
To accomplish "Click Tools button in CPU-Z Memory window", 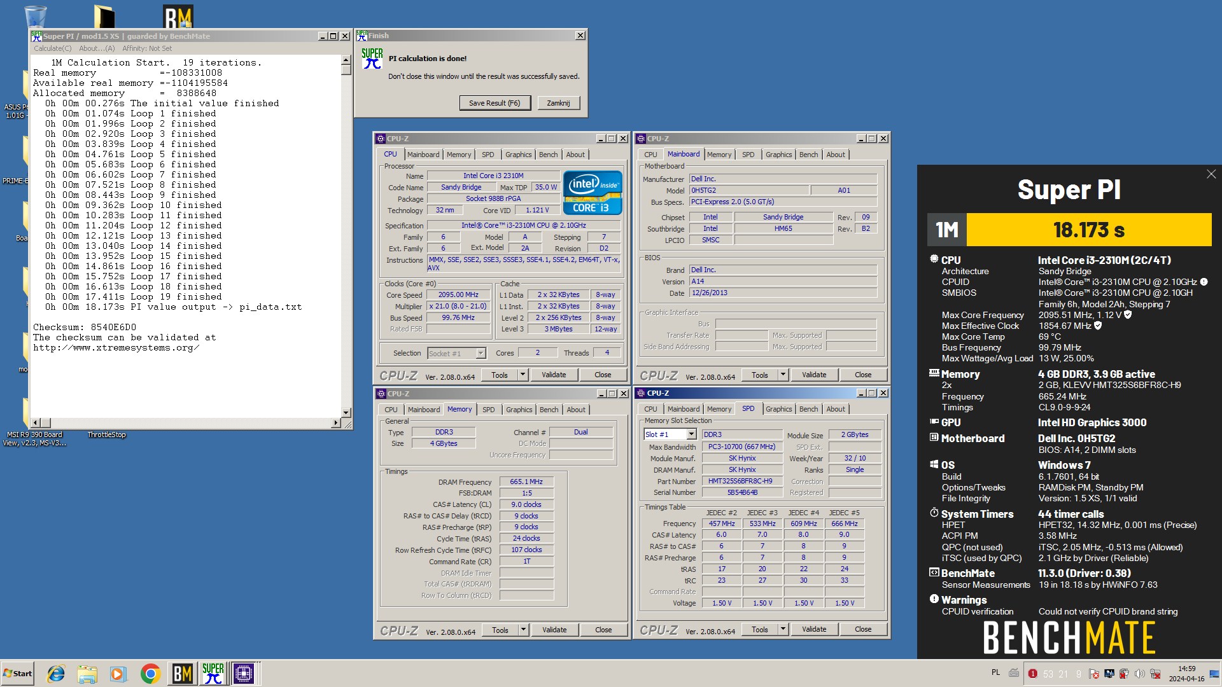I will 500,630.
